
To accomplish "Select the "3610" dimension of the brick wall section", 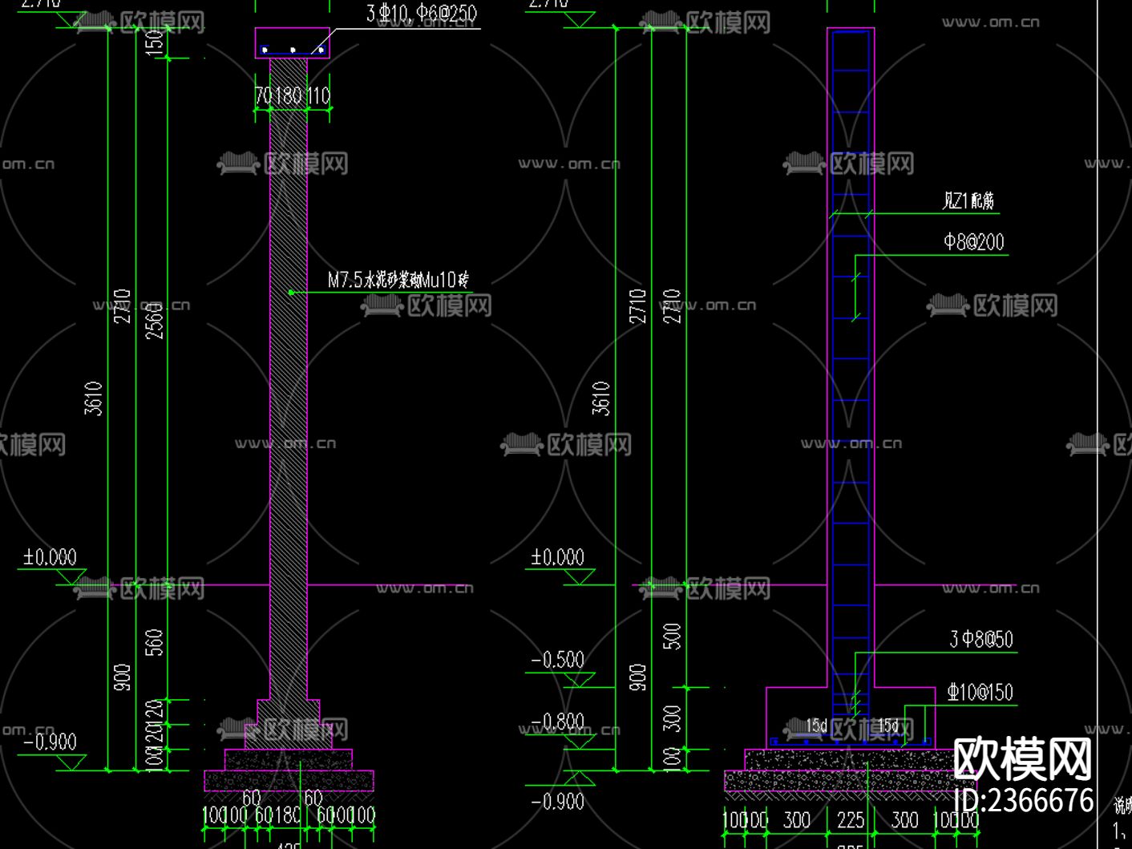I will (94, 398).
